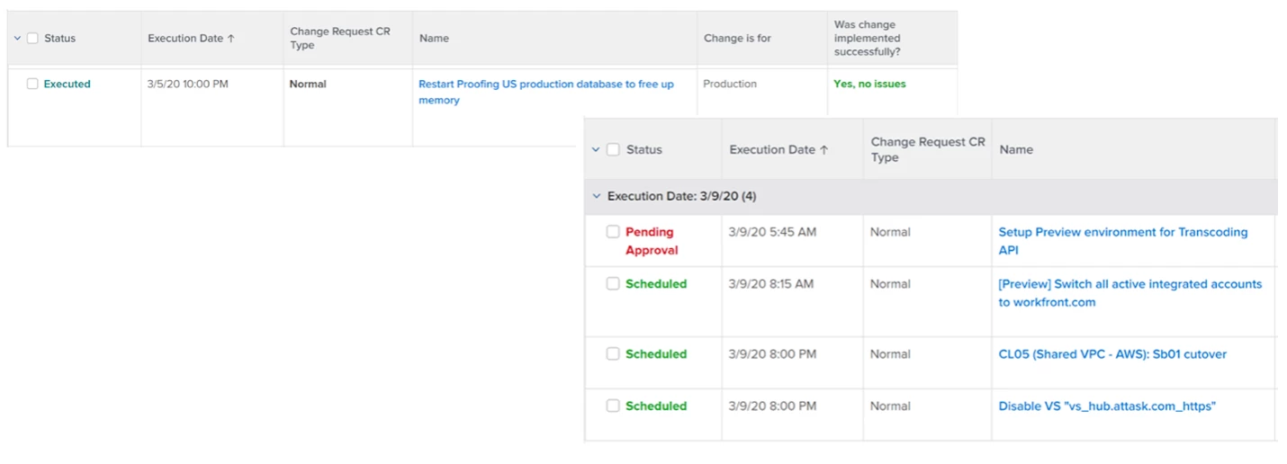Click the Change is for column header
This screenshot has height=464, width=1287.
tap(737, 39)
